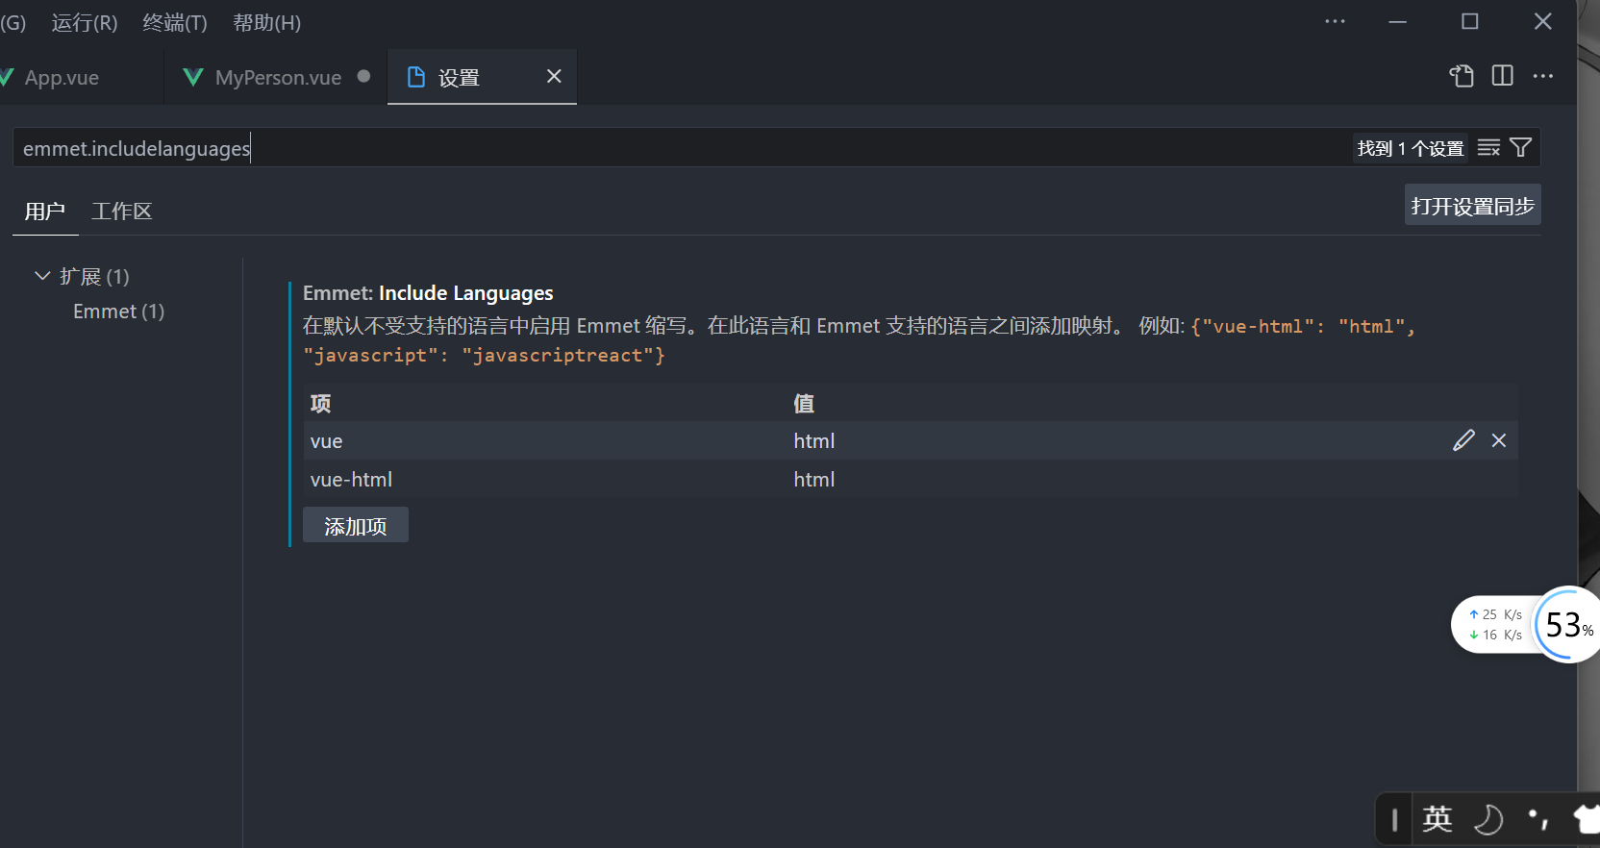Clear the settings search input icon
The image size is (1600, 848).
point(1488,148)
